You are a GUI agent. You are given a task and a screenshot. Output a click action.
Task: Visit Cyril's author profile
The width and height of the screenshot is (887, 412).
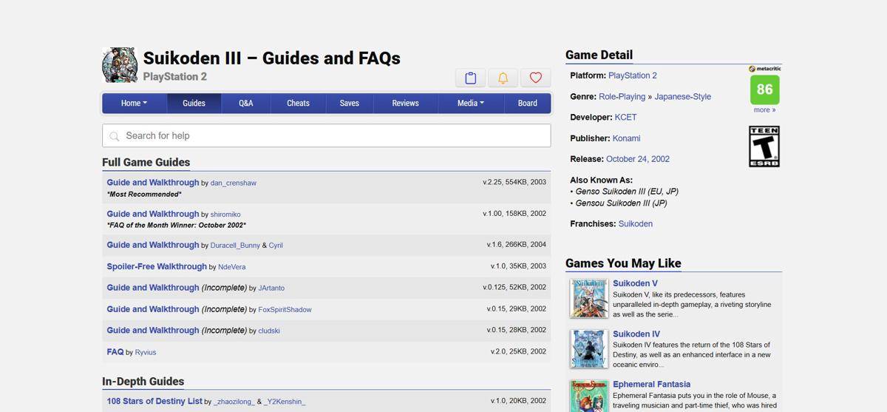(x=276, y=246)
